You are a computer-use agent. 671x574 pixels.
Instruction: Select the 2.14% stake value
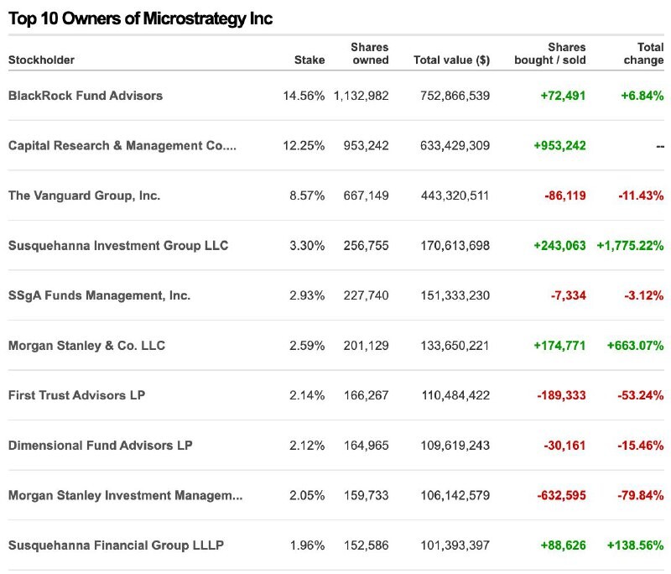click(x=307, y=395)
